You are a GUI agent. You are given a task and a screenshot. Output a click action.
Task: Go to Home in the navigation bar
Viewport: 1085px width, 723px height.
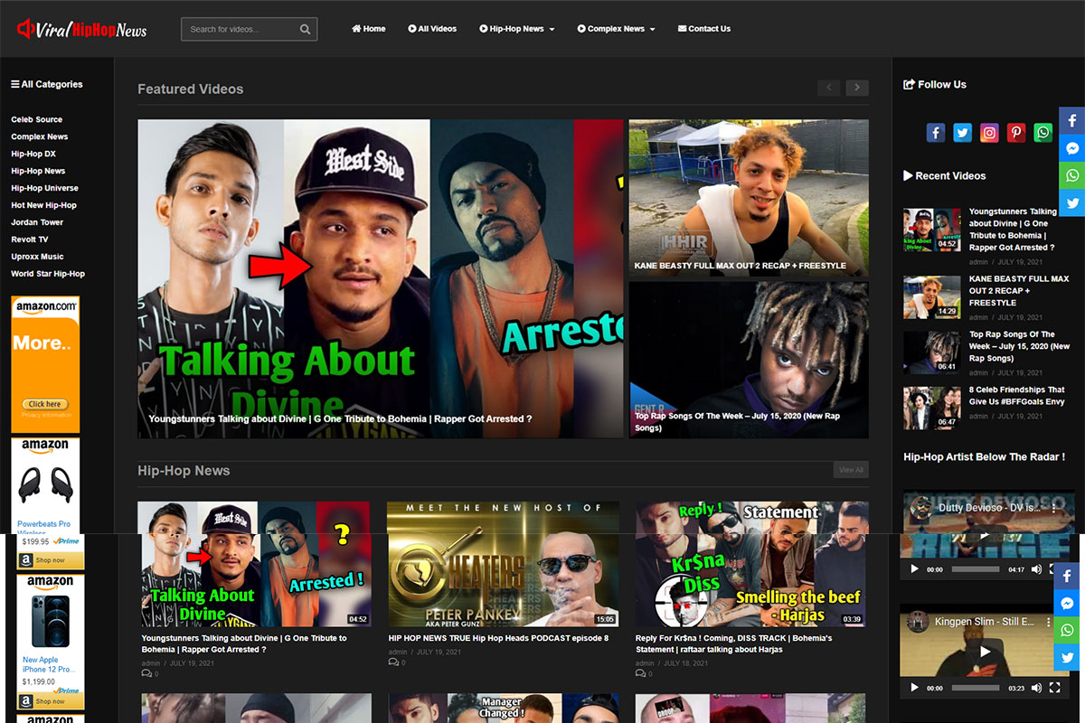(x=369, y=29)
